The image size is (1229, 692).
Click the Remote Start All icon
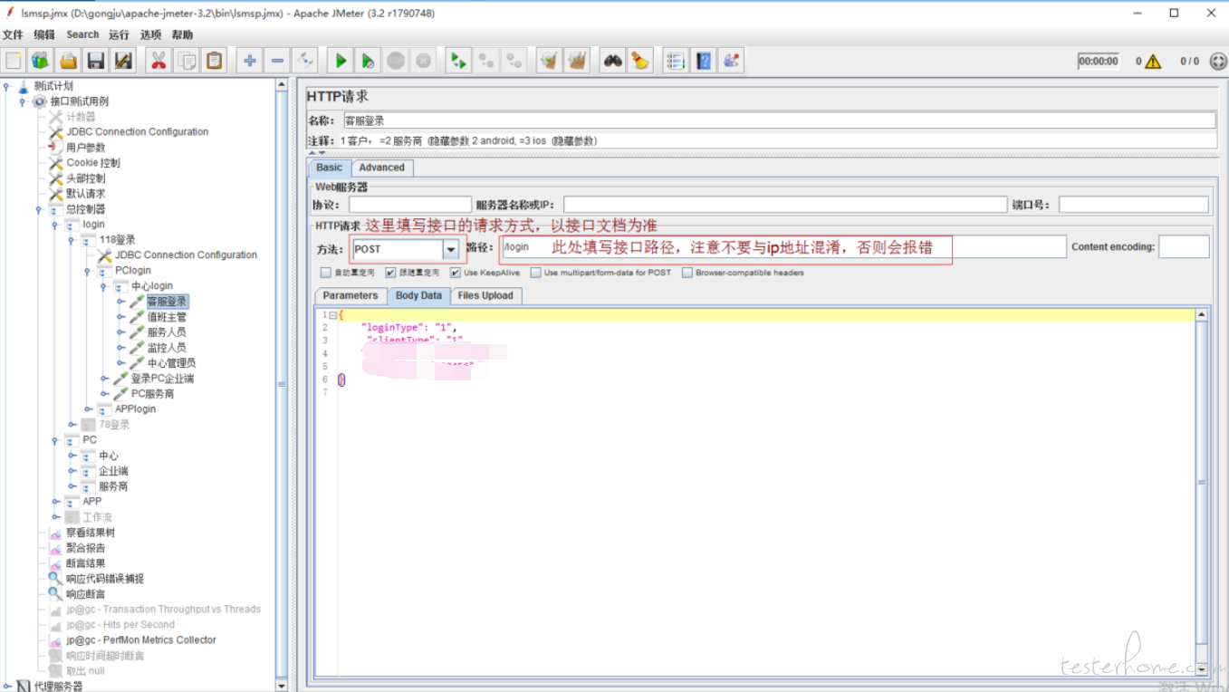click(x=458, y=61)
